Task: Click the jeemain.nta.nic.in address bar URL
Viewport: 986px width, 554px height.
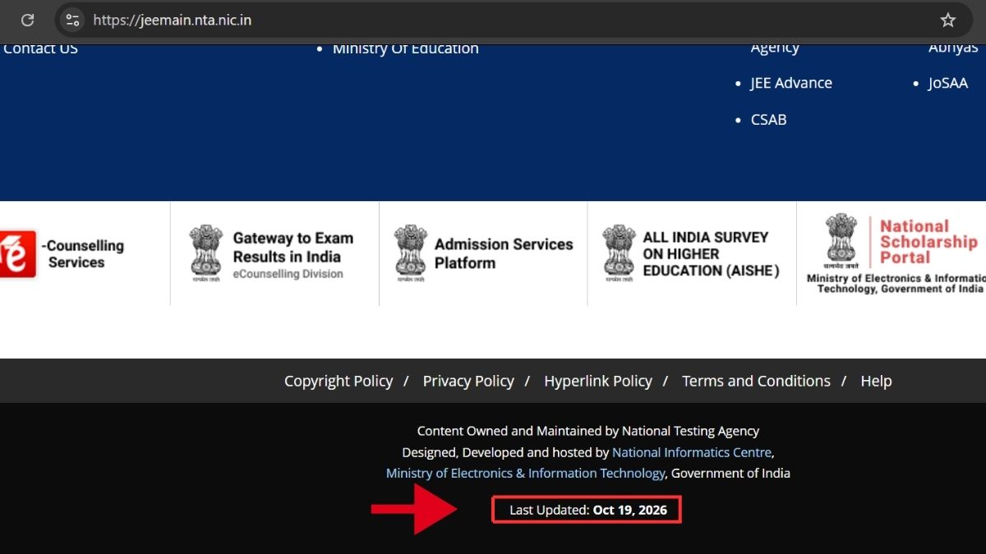Action: tap(173, 21)
